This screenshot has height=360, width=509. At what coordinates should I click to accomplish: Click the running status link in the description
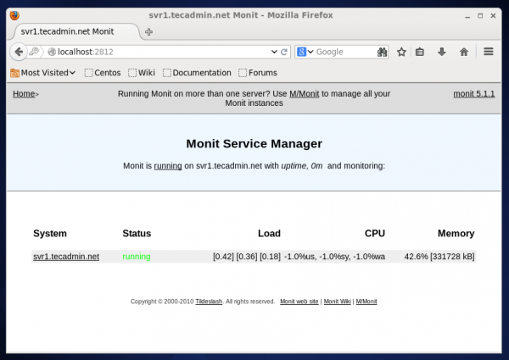[168, 166]
